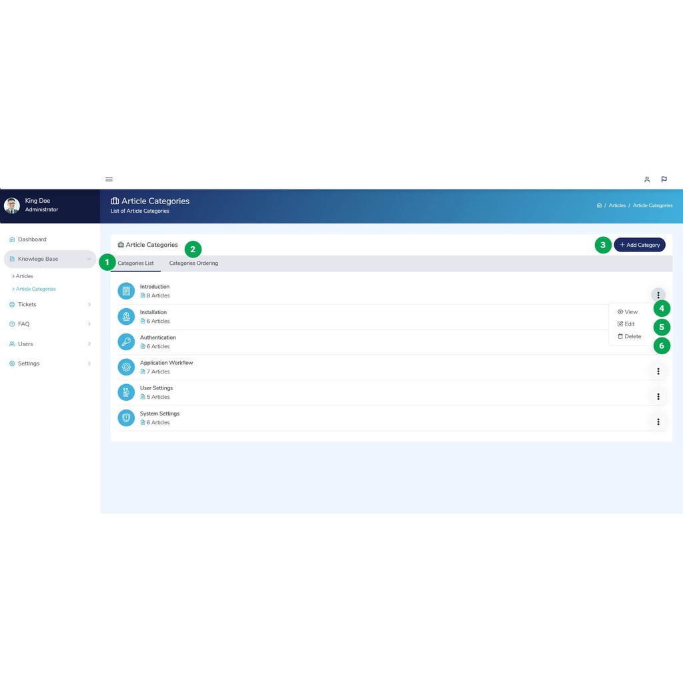Image resolution: width=683 pixels, height=683 pixels.
Task: Click the System Settings category title
Action: point(159,414)
